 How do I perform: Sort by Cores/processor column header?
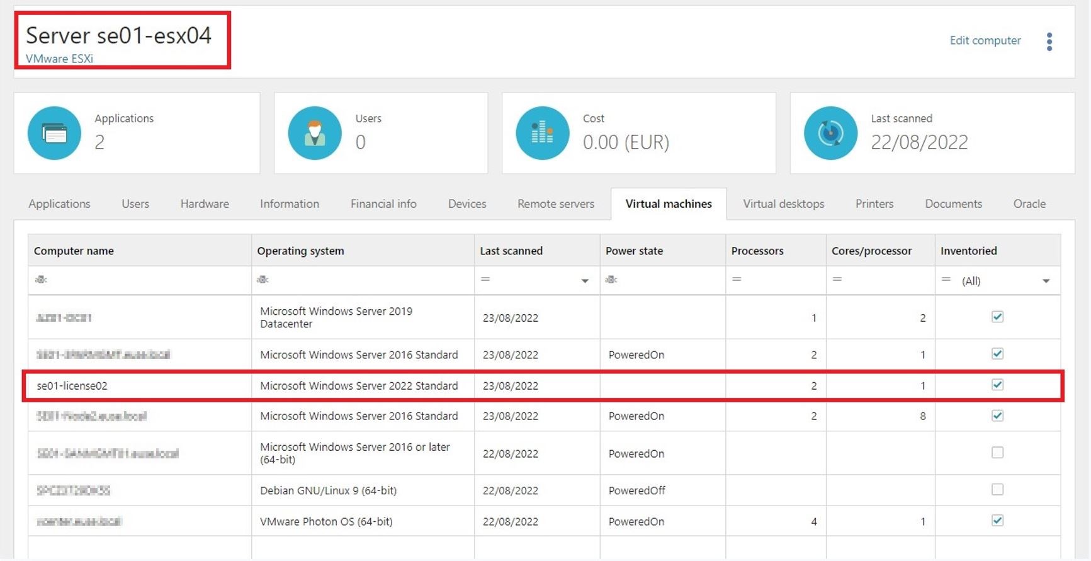pyautogui.click(x=881, y=251)
